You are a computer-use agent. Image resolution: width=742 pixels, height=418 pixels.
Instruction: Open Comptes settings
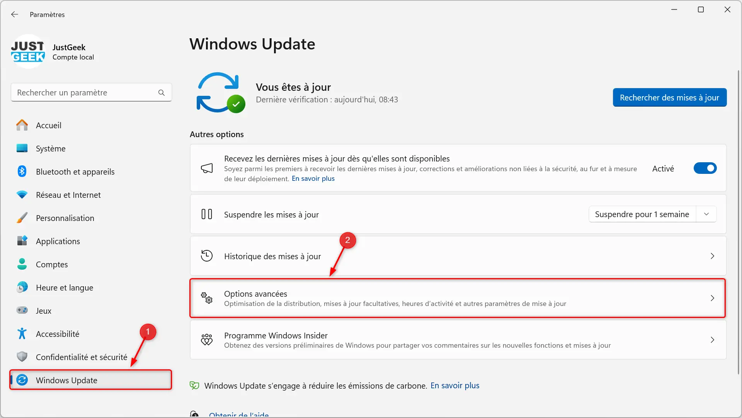point(91,264)
